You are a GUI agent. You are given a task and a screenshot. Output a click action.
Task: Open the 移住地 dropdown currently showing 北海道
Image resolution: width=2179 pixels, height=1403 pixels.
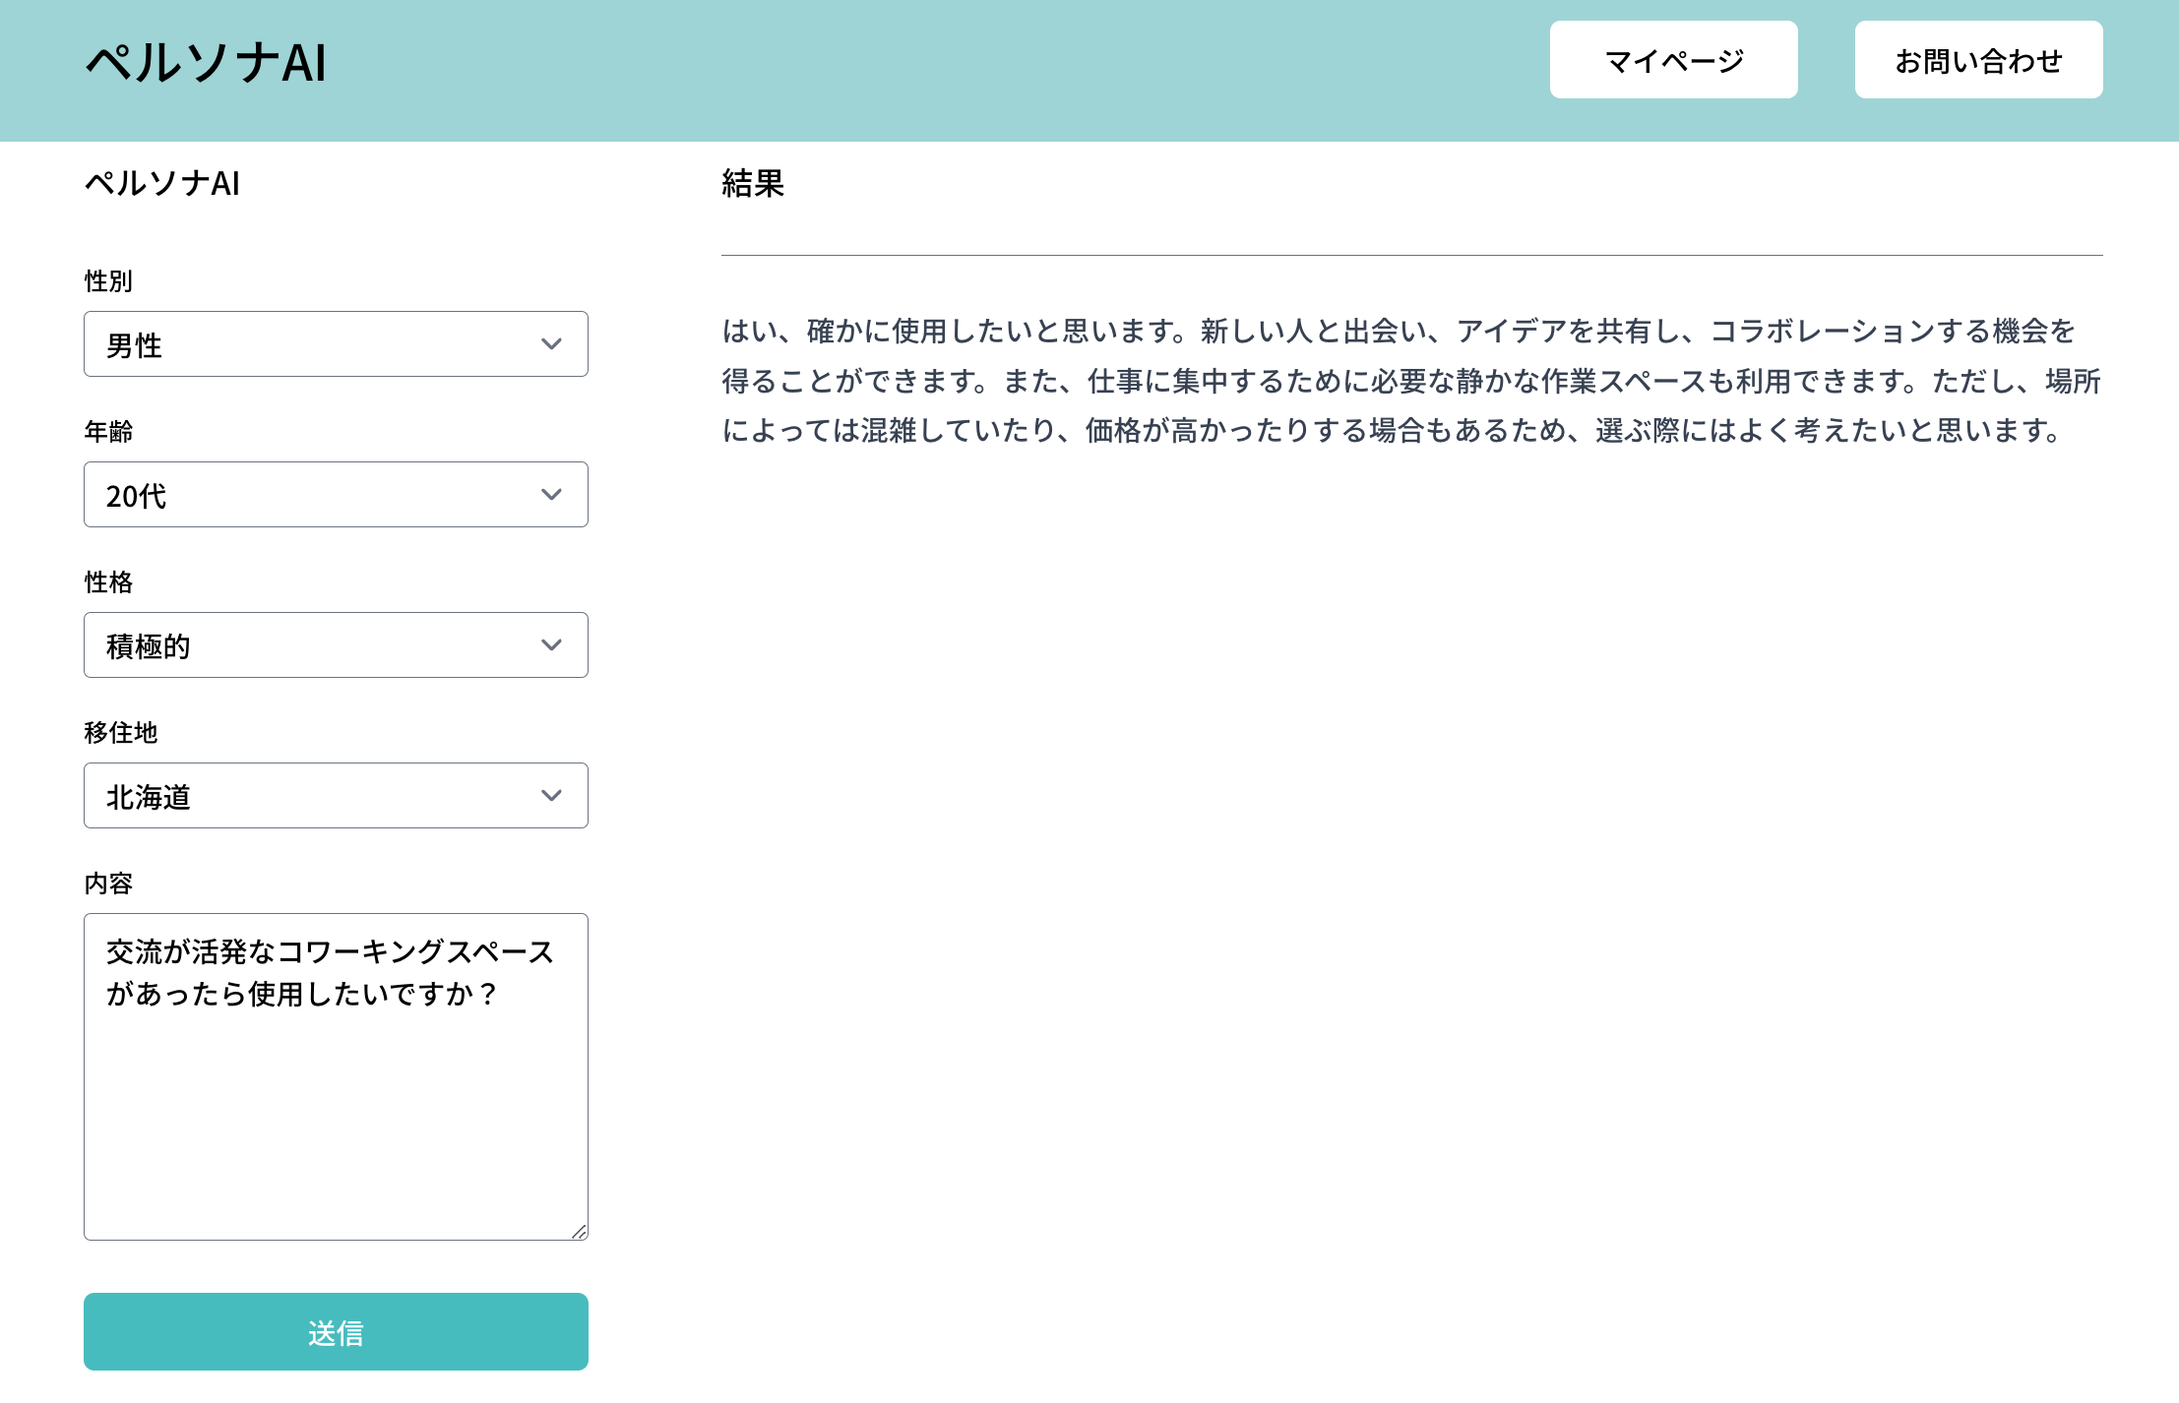point(336,795)
